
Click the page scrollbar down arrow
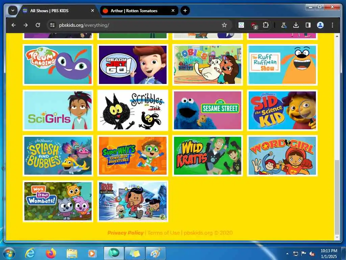point(337,237)
